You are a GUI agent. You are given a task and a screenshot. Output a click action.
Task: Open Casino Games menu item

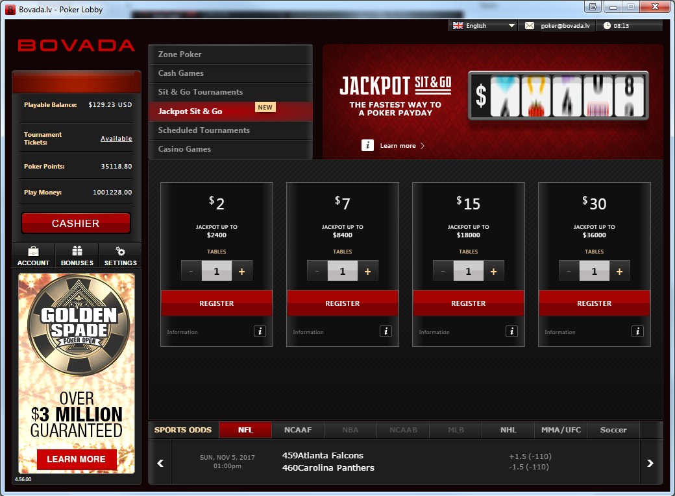(x=230, y=149)
